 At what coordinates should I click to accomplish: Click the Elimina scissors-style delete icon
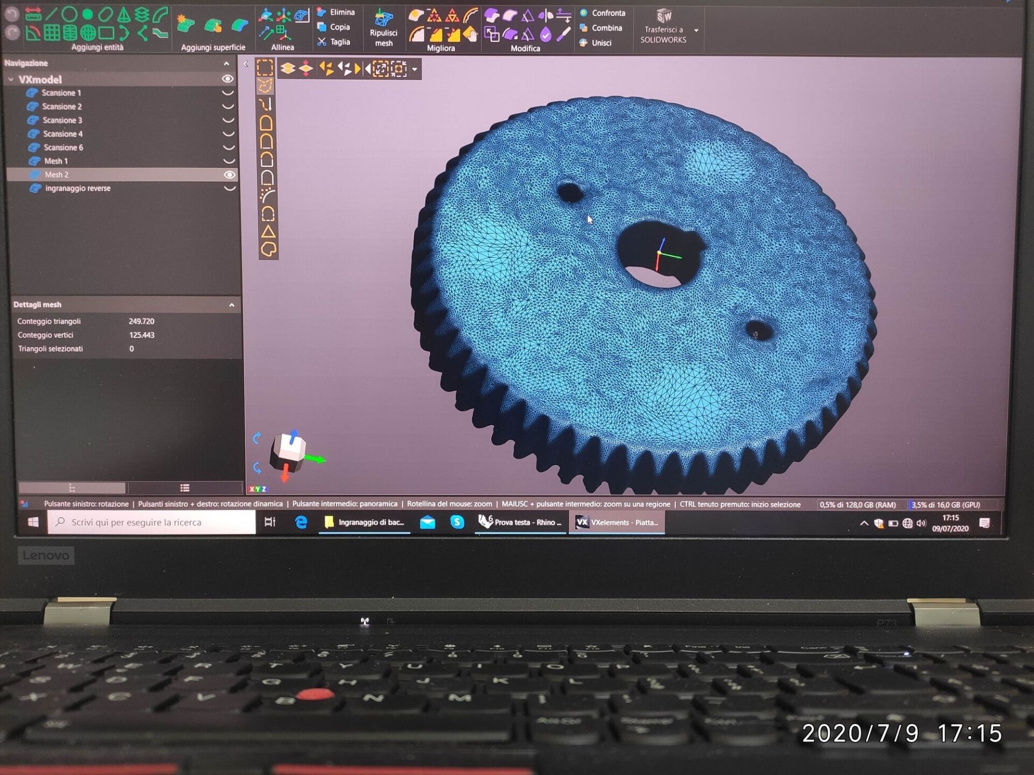[x=322, y=12]
